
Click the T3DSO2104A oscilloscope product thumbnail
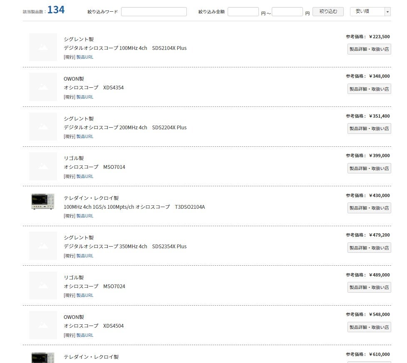[43, 202]
